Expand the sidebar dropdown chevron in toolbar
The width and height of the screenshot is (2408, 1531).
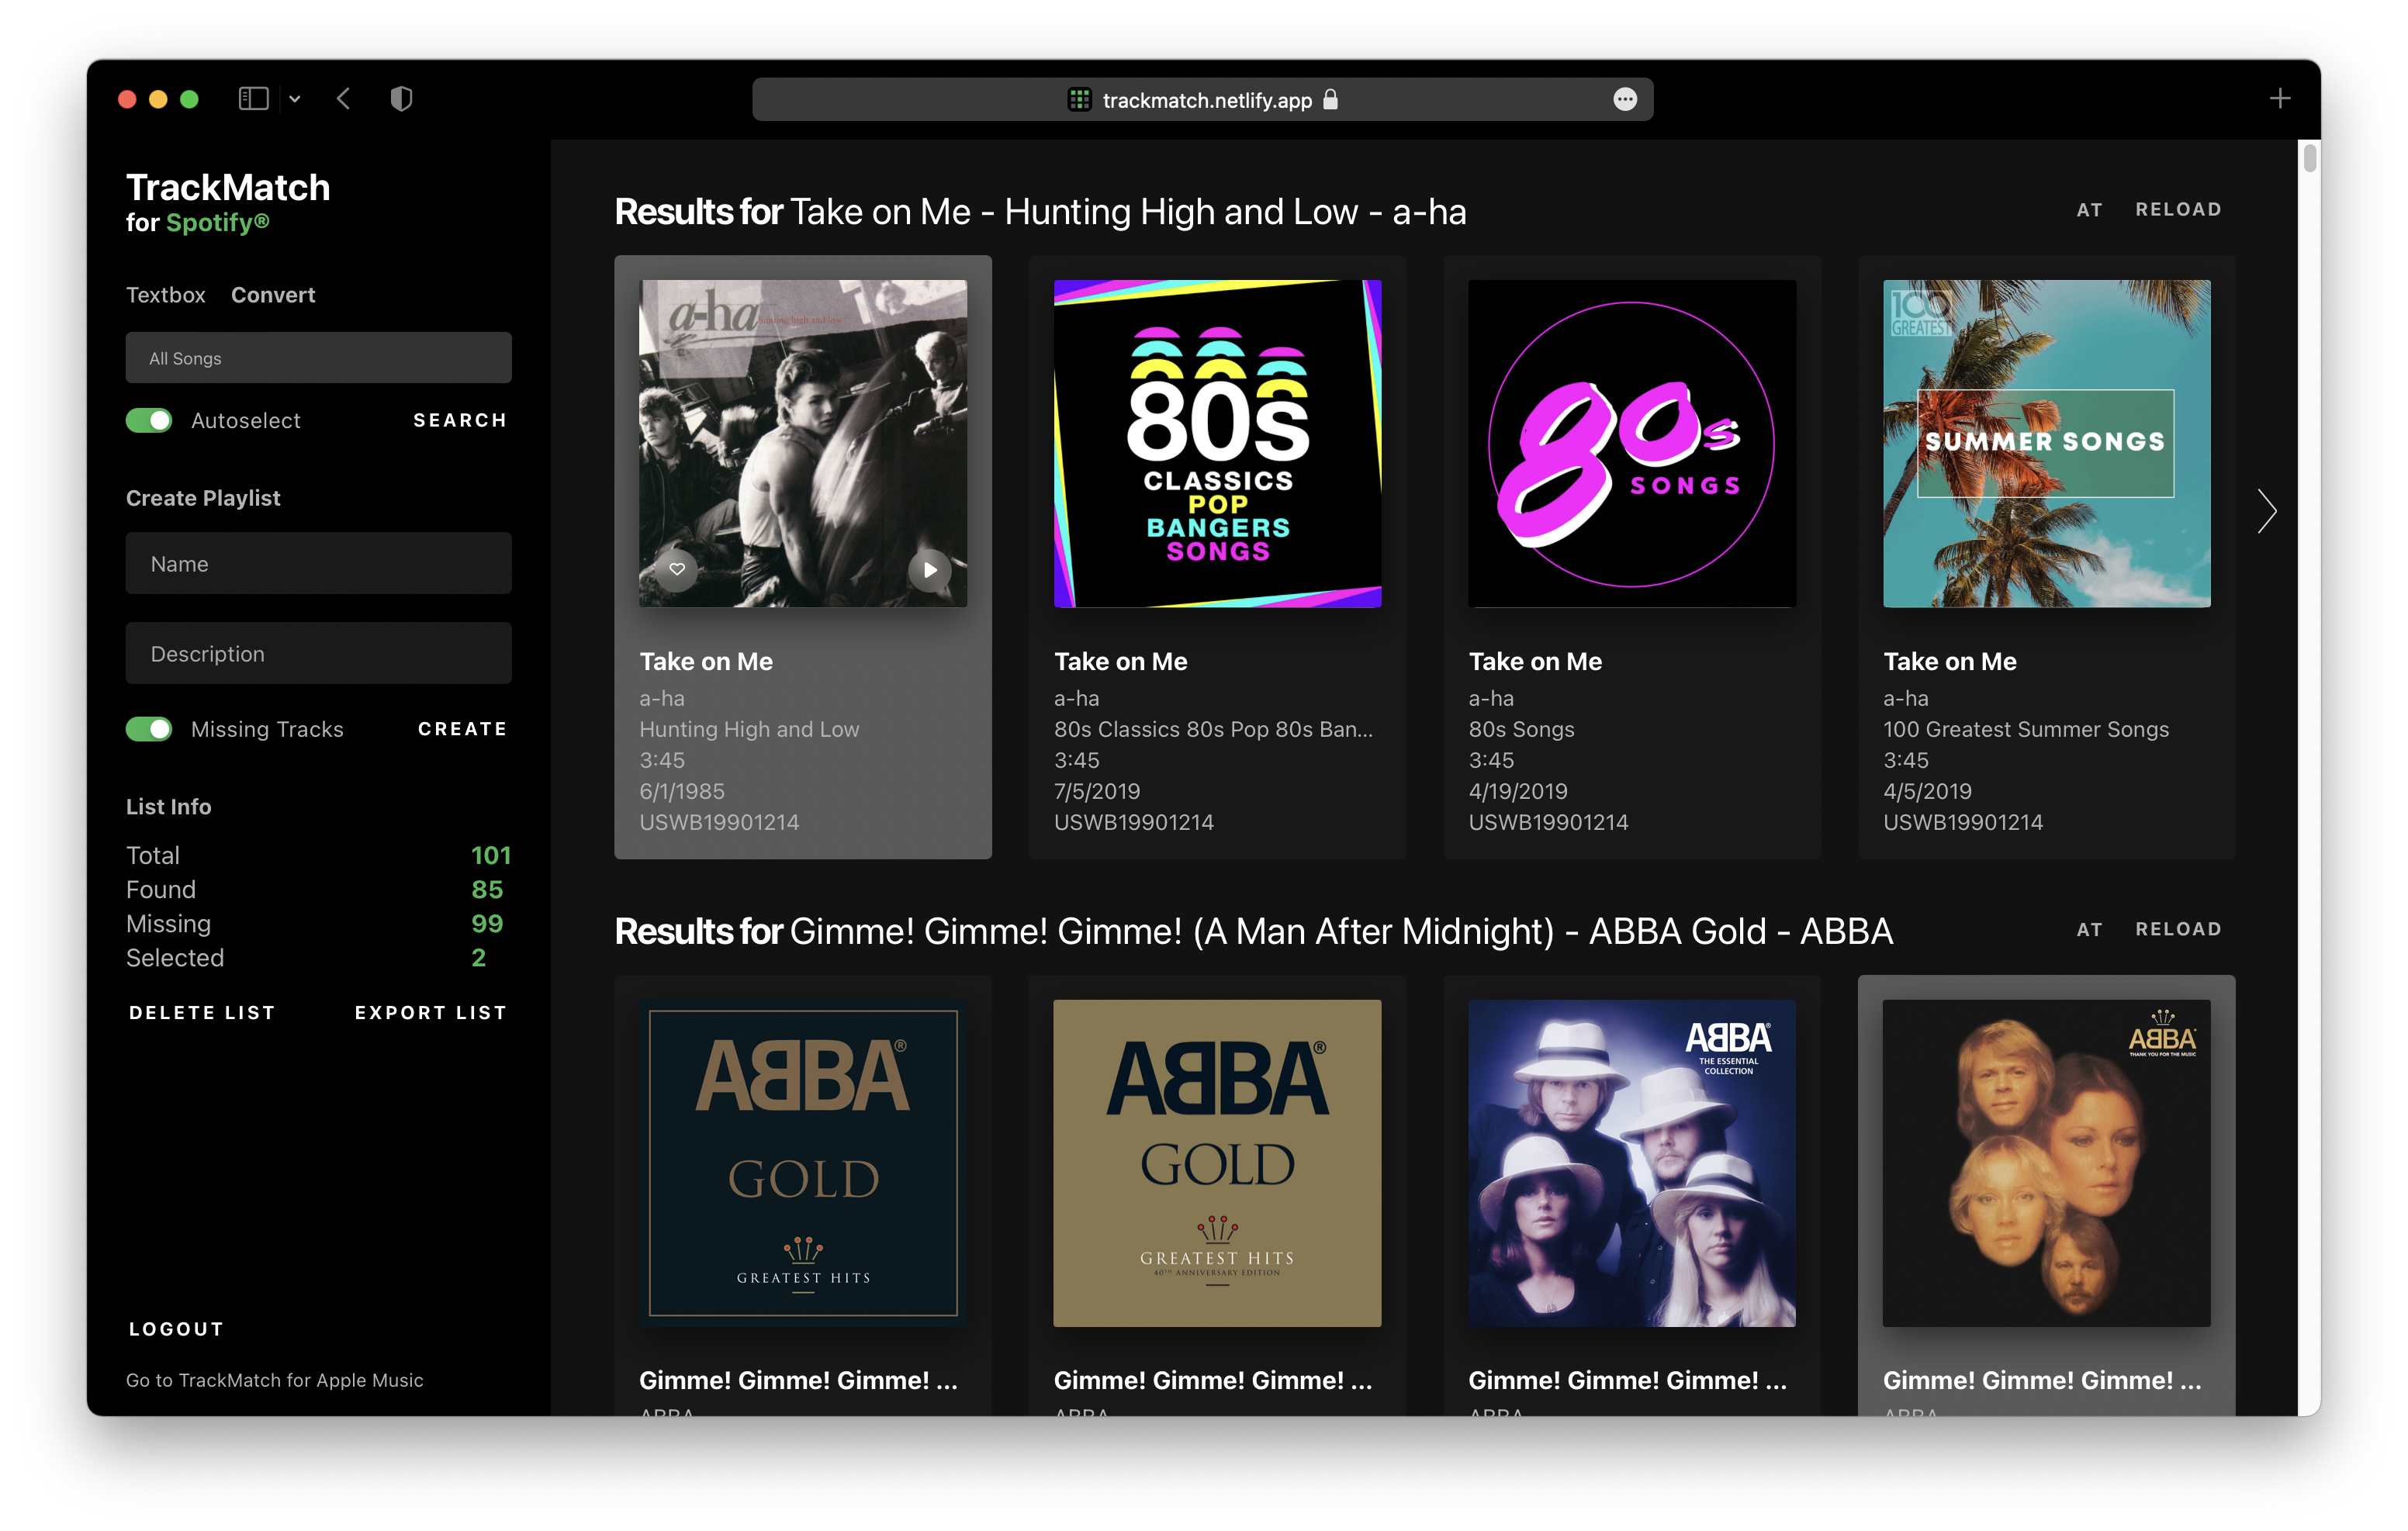[x=295, y=99]
